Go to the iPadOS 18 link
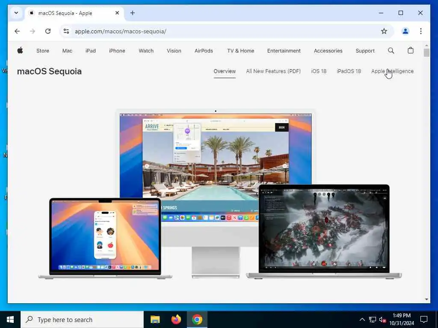 [349, 71]
